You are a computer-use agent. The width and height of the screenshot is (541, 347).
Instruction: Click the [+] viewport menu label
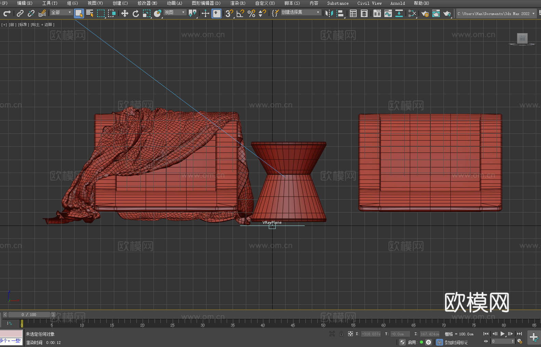coord(4,25)
